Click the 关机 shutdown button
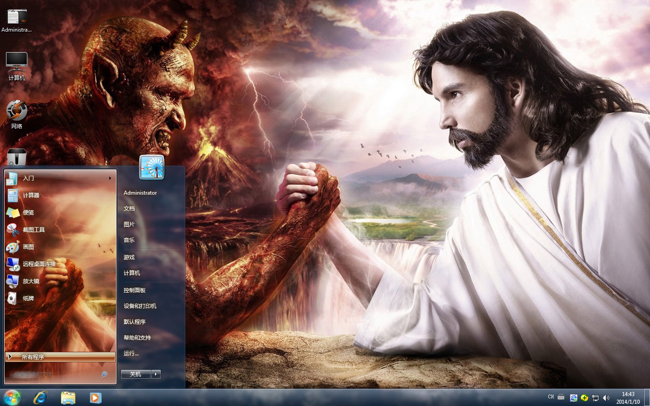 pos(136,374)
